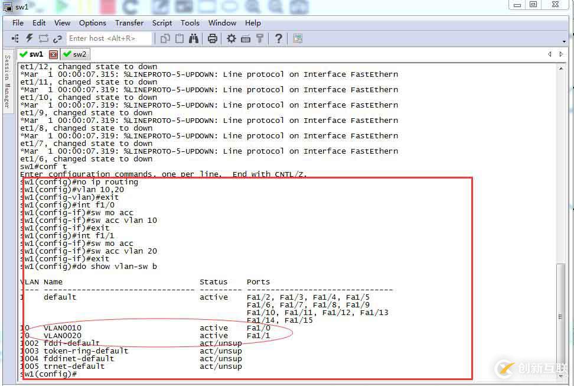
Task: Click the 'fddi-default' VLAN row
Action: pos(131,343)
